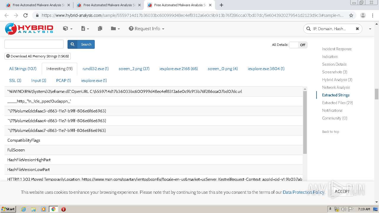Click the Back to top link
The width and height of the screenshot is (379, 213).
click(330, 132)
